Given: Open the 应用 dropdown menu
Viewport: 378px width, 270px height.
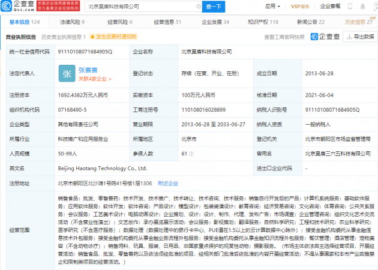Looking at the screenshot, I should [x=273, y=7].
